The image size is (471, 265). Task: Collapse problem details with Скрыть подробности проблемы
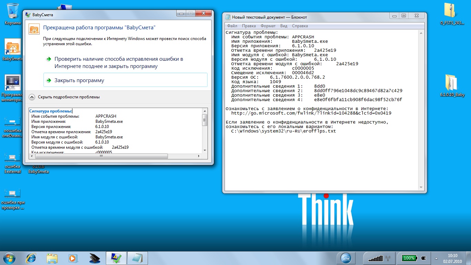tap(64, 97)
